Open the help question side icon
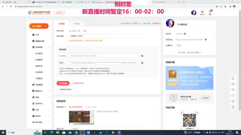The height and width of the screenshot is (135, 241). point(233,90)
